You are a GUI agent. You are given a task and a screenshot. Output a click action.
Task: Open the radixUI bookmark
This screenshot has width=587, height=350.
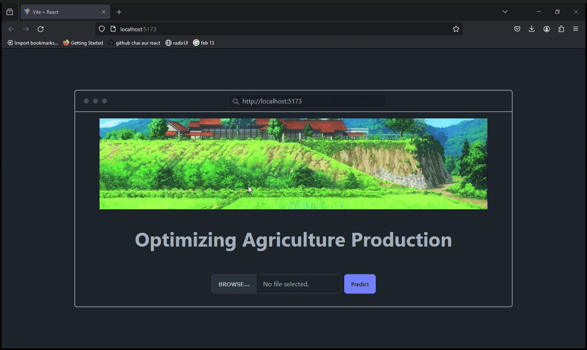[x=177, y=43]
